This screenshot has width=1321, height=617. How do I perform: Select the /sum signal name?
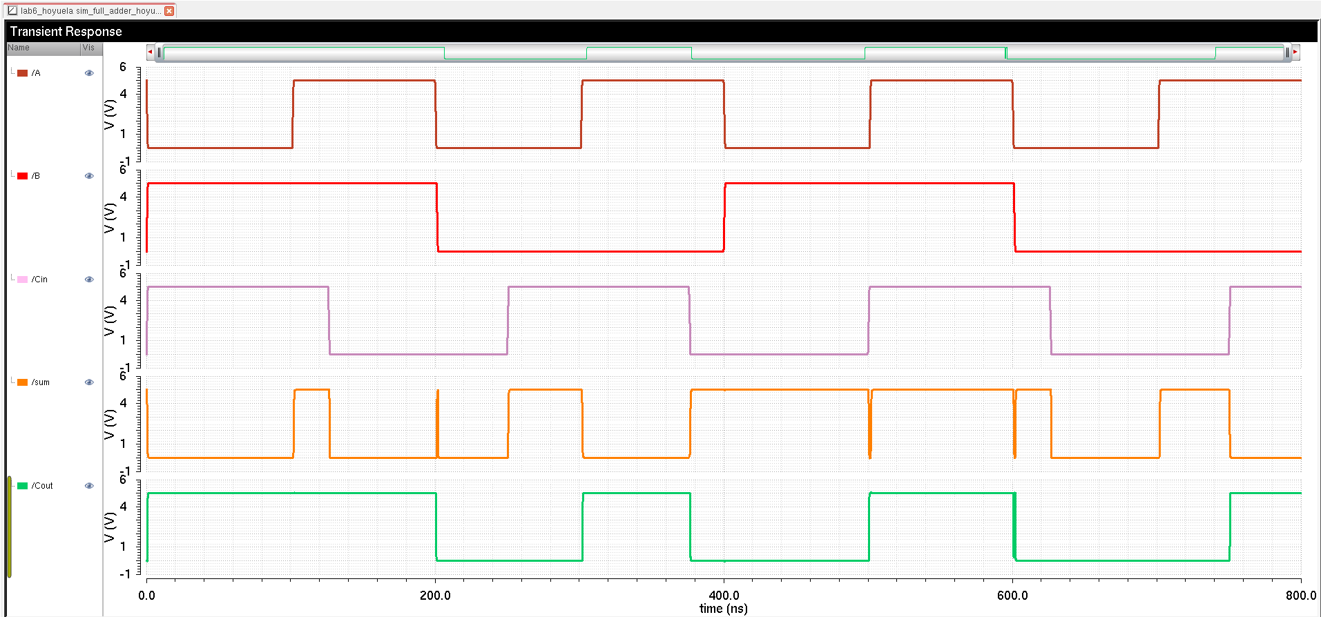(x=41, y=382)
